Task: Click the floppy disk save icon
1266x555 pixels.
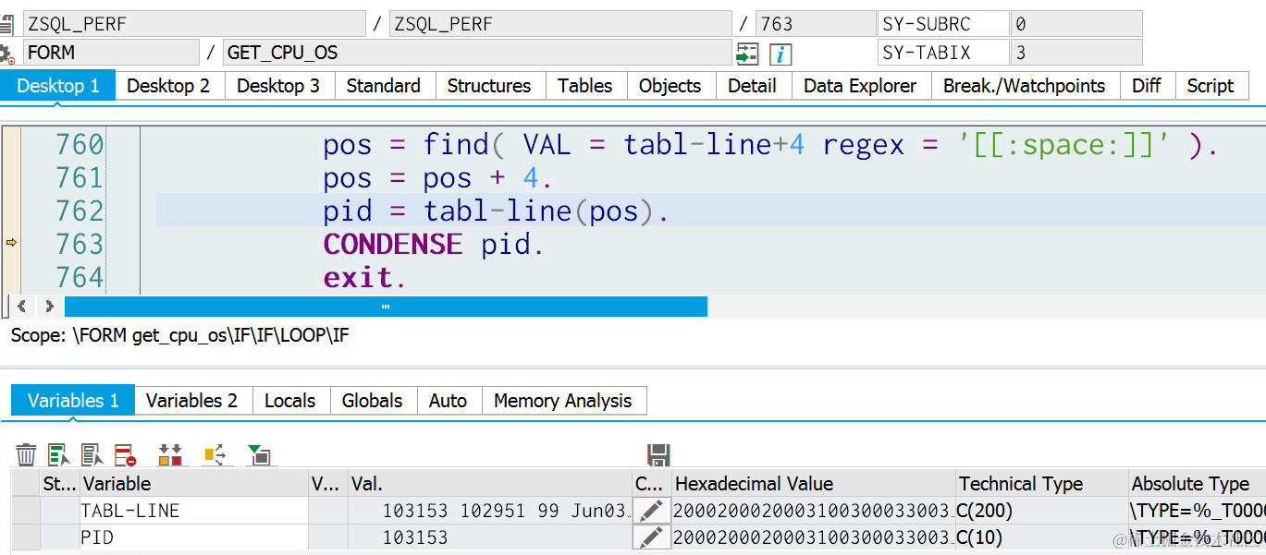Action: pos(658,454)
